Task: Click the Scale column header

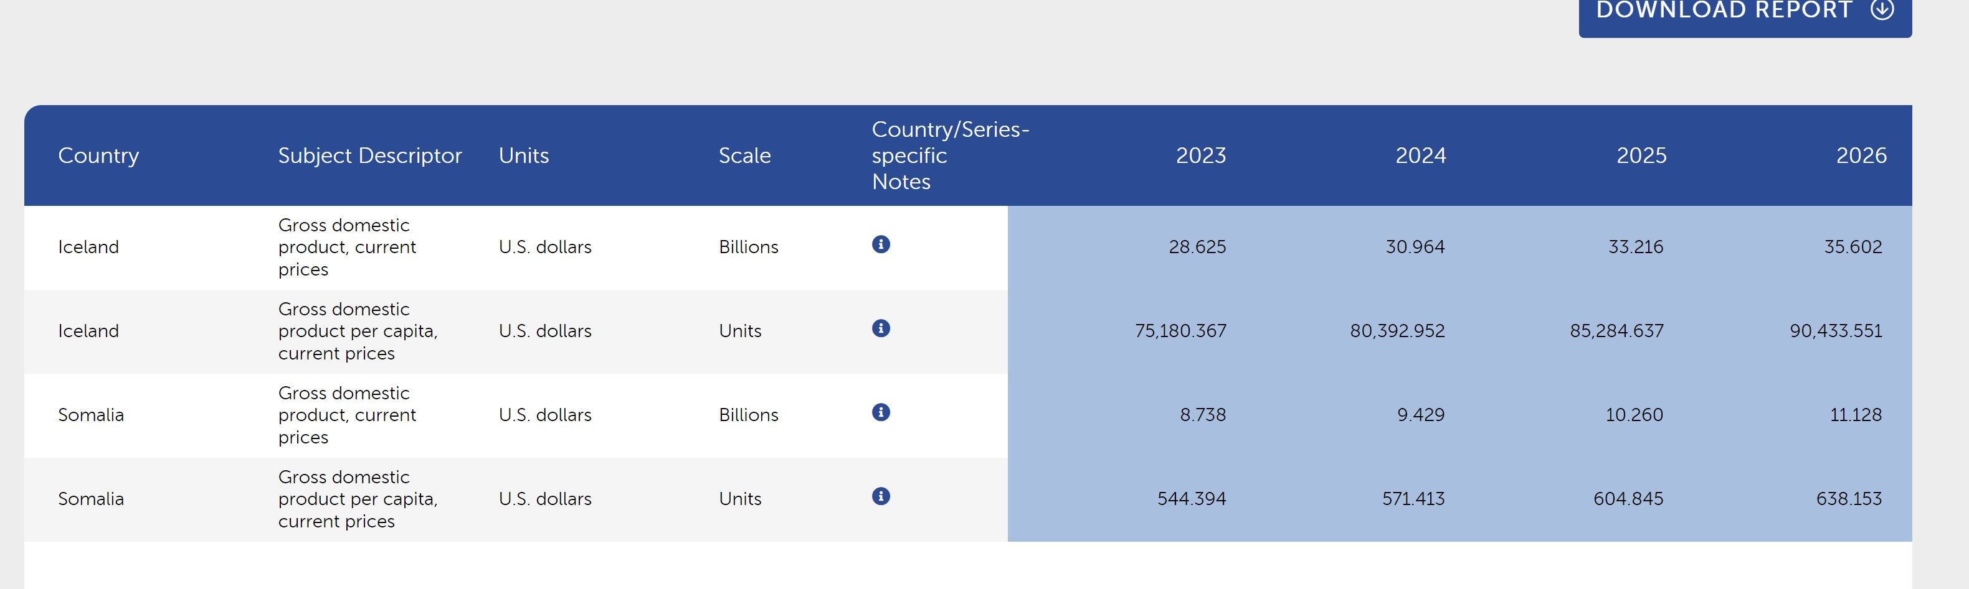Action: [x=744, y=155]
